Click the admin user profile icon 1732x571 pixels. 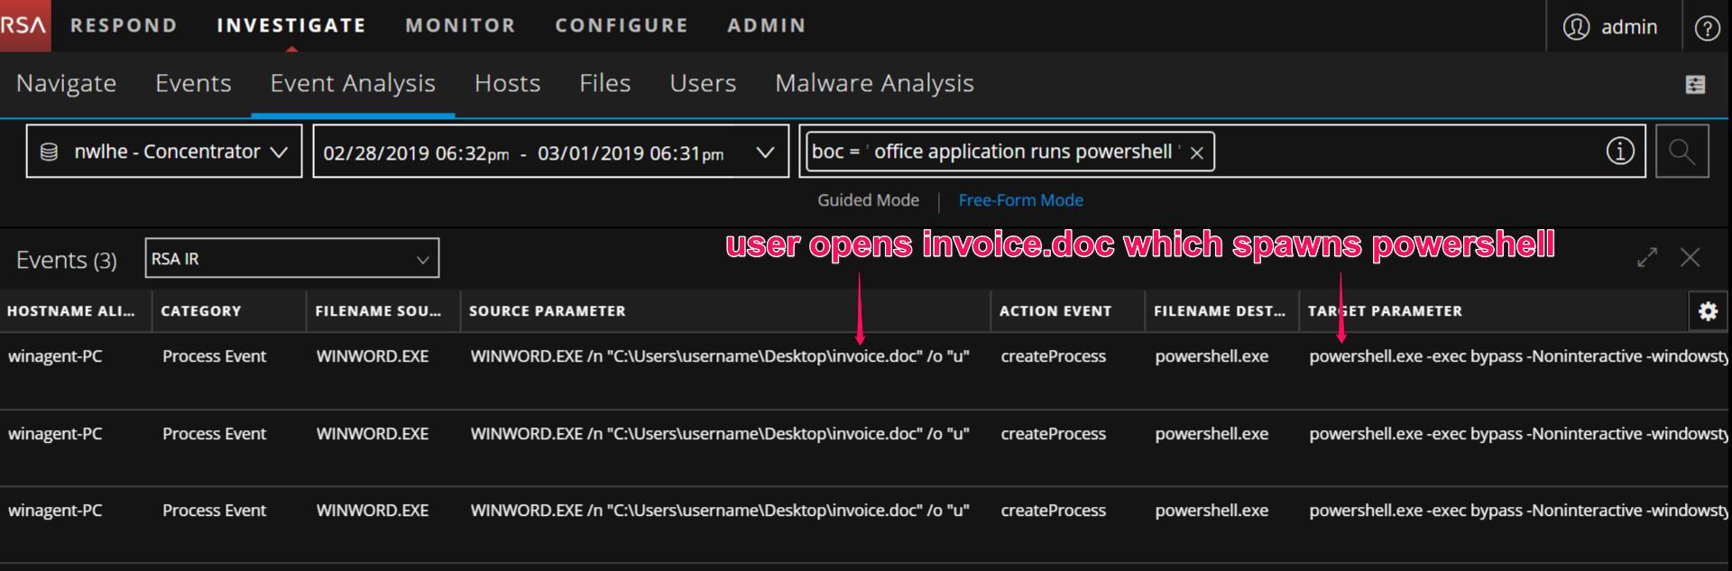tap(1576, 27)
